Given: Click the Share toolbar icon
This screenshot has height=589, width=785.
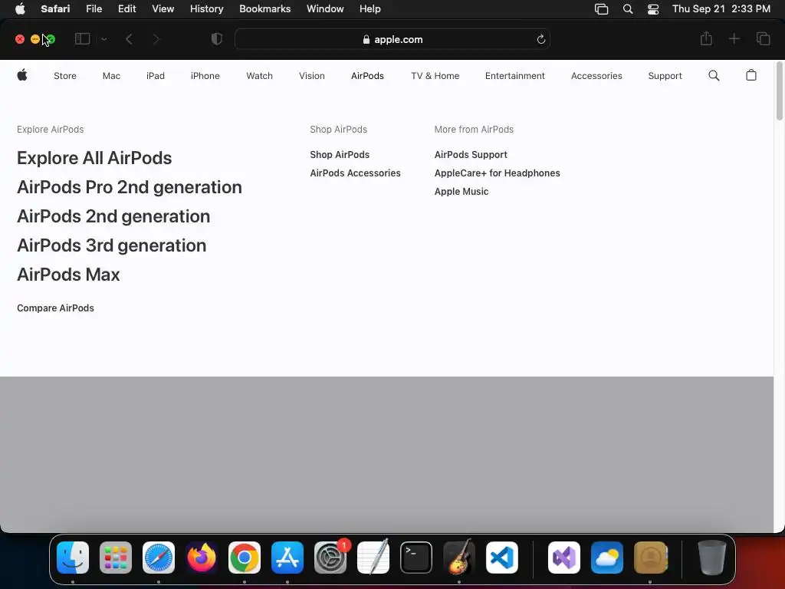Looking at the screenshot, I should tap(706, 38).
